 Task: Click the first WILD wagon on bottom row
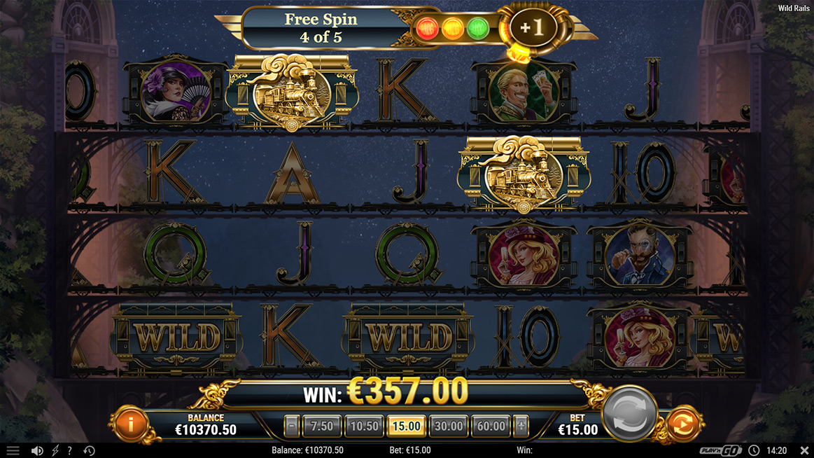tap(176, 336)
